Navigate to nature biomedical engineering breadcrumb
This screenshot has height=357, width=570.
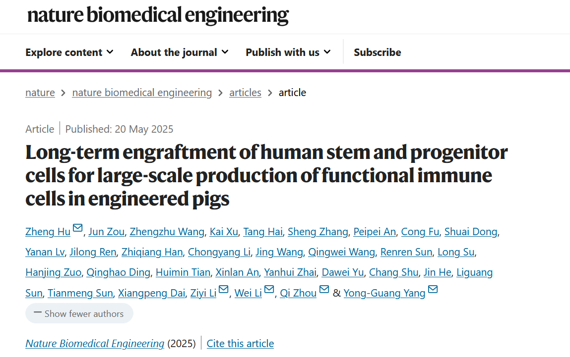coord(142,93)
